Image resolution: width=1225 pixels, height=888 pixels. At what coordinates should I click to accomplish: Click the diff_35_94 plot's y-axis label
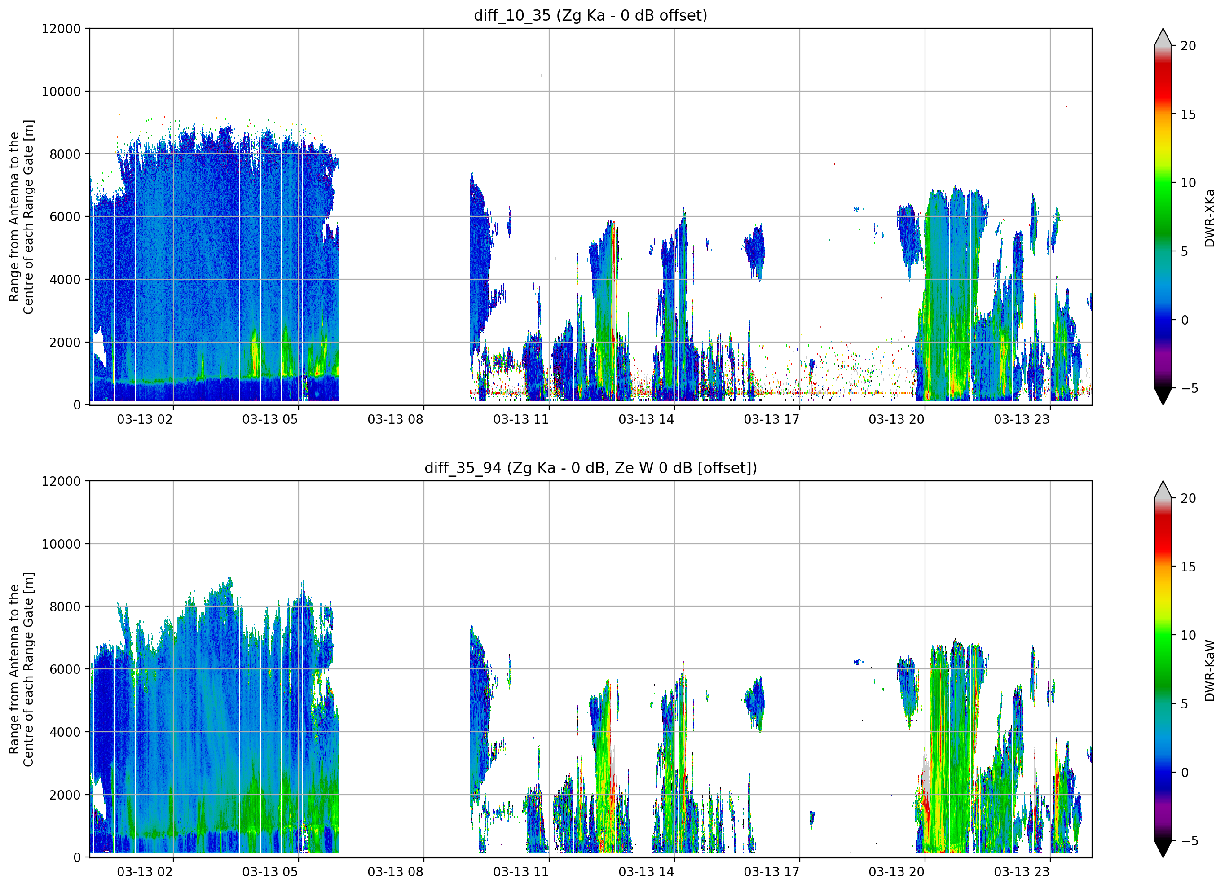[21, 669]
